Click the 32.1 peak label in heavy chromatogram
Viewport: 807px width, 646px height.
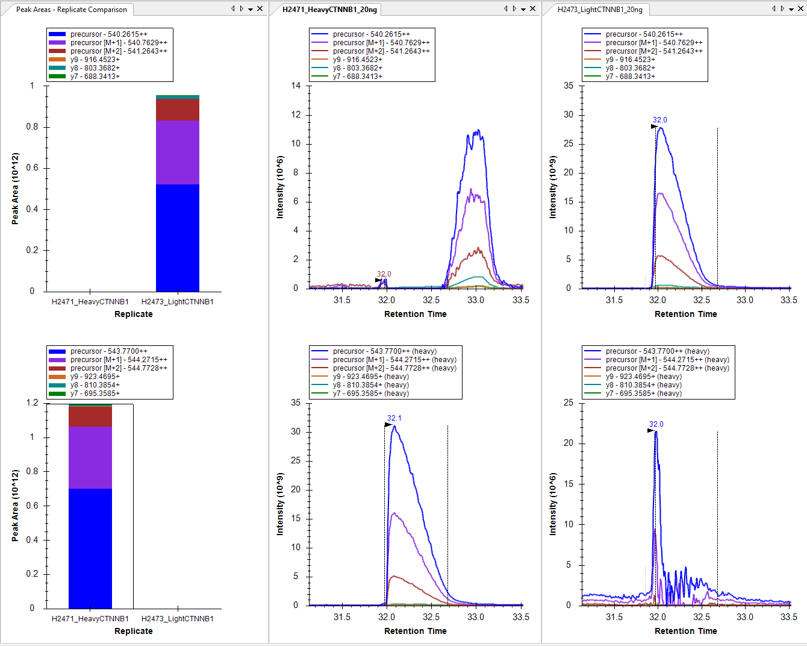(394, 418)
